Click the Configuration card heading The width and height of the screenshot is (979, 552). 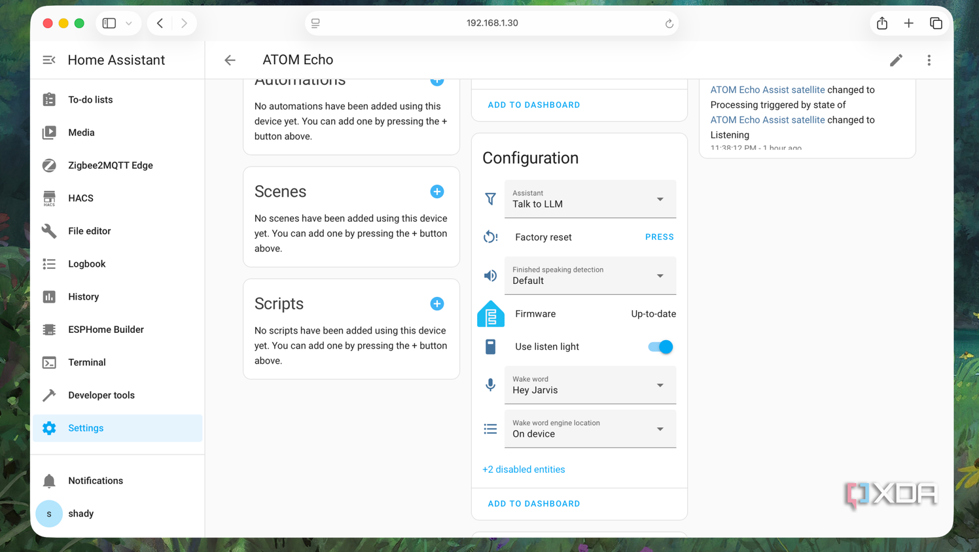click(530, 158)
